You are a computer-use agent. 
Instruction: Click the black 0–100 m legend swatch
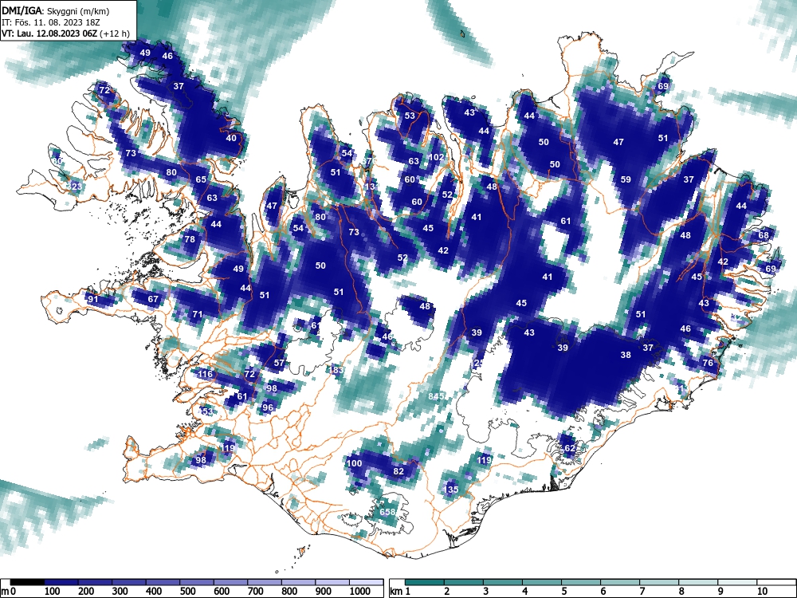[26, 582]
